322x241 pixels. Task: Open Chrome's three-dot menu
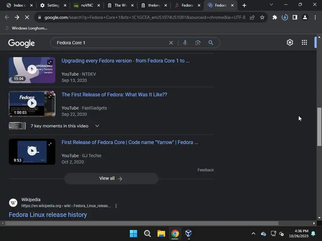315,18
